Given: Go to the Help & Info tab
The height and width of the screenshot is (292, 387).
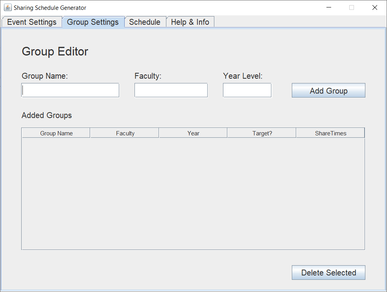Looking at the screenshot, I should (x=190, y=22).
